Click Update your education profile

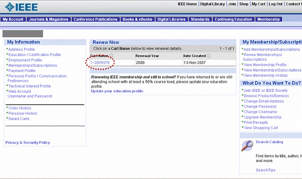117,91
